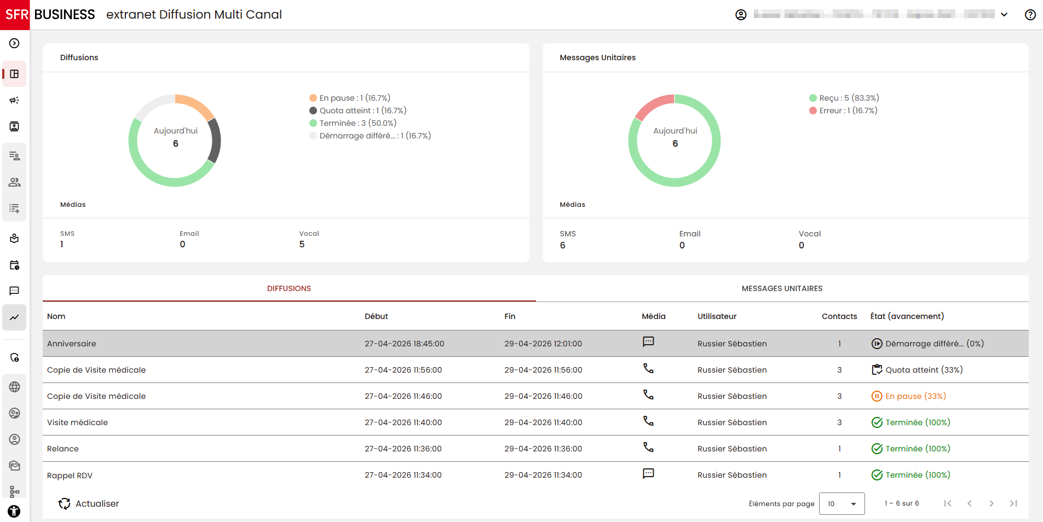Go to the next page arrow
1043x522 pixels.
pyautogui.click(x=991, y=503)
